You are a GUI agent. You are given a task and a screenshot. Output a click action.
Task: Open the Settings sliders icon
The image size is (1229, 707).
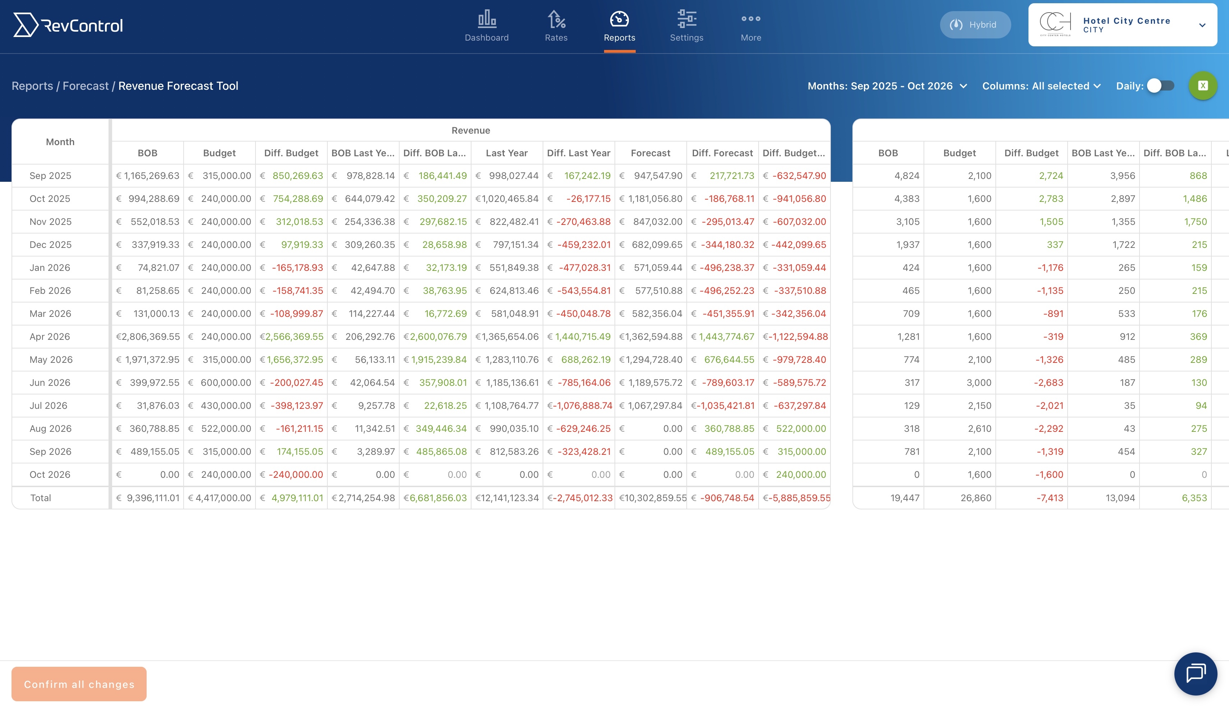687,19
